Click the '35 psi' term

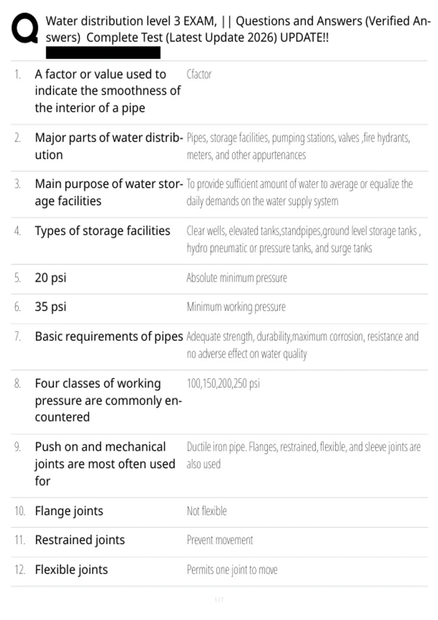(51, 307)
